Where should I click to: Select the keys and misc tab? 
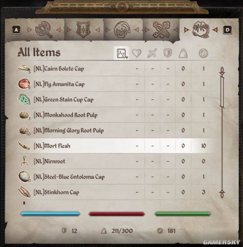coord(161,30)
